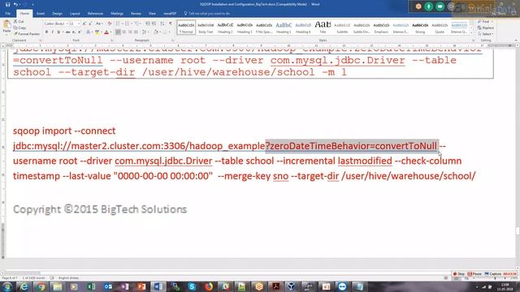The height and width of the screenshot is (292, 520).
Task: Click the Justify alignment icon
Action: click(136, 32)
